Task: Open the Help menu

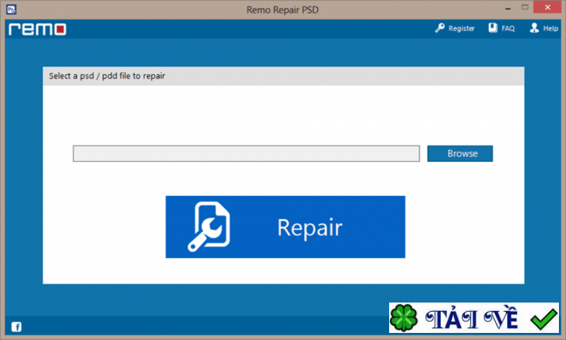Action: (x=544, y=28)
